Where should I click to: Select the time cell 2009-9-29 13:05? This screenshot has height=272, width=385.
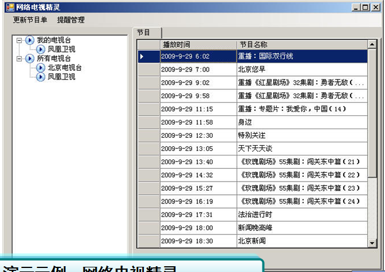(x=199, y=149)
